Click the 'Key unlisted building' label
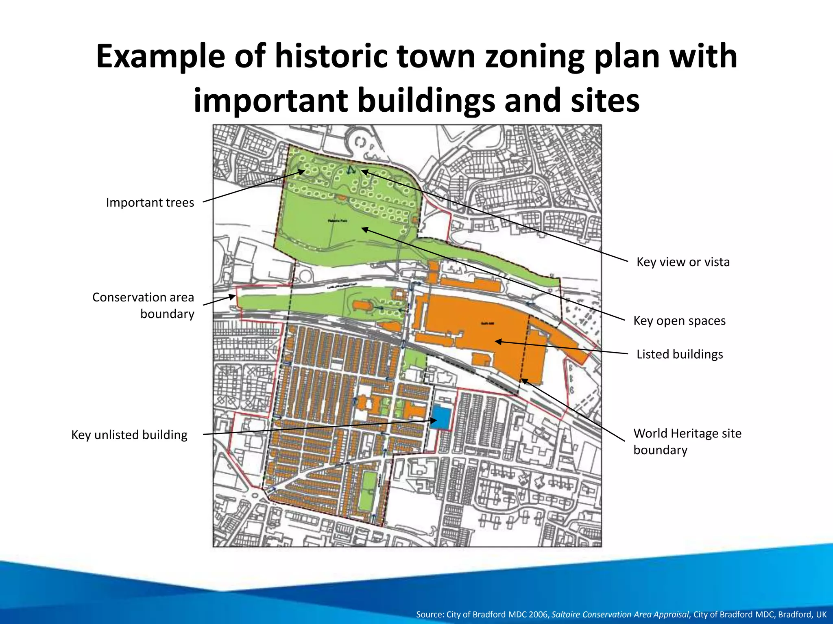The height and width of the screenshot is (624, 833). [x=129, y=435]
